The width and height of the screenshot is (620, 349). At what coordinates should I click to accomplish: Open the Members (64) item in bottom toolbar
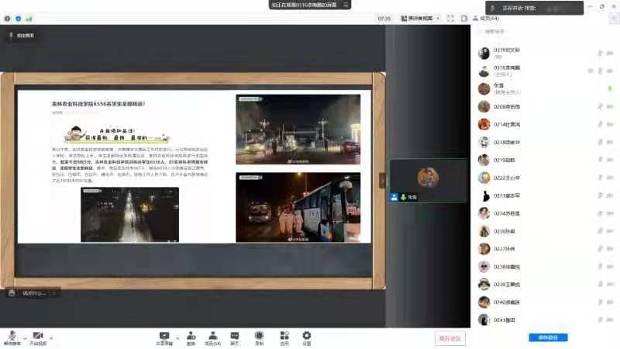pyautogui.click(x=212, y=337)
